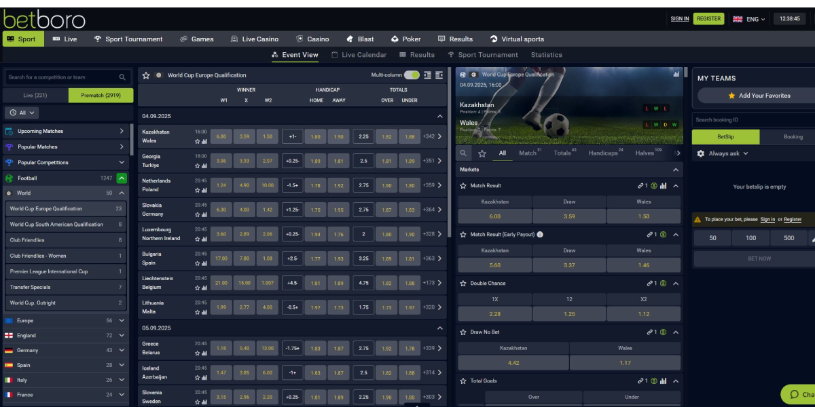Screen dimensions: 815x407
Task: Click the REGISTER button
Action: pos(708,19)
